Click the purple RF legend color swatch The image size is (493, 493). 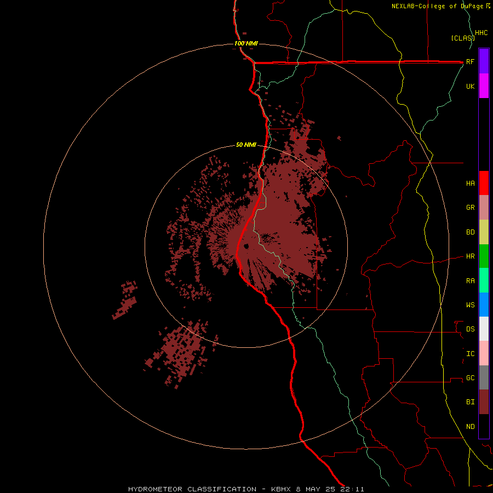pyautogui.click(x=484, y=61)
